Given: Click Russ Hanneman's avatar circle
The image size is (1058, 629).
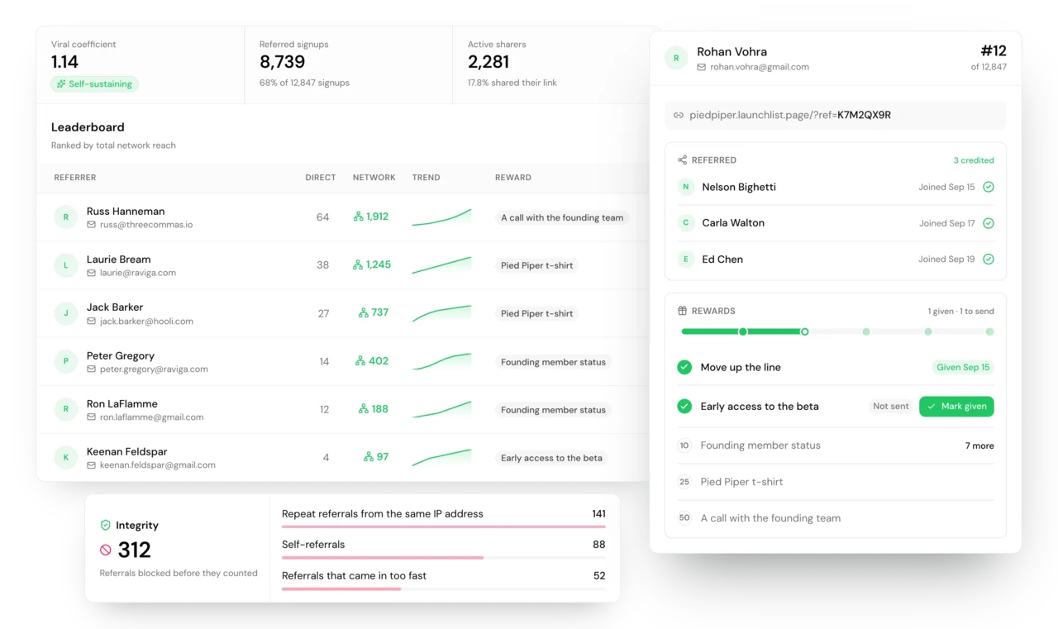Looking at the screenshot, I should pos(66,217).
